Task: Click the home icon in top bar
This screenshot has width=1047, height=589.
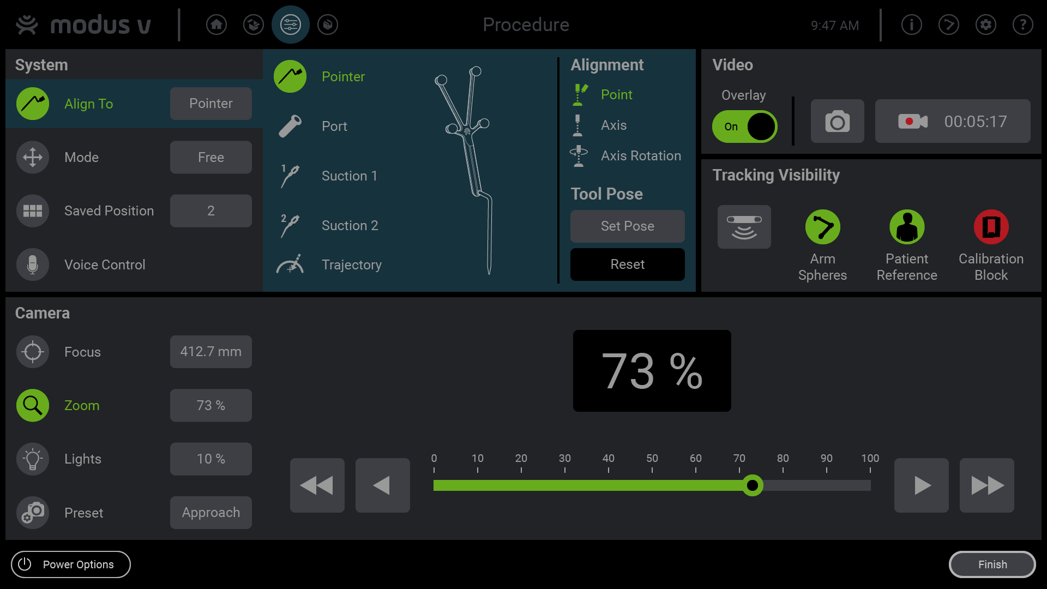Action: [x=216, y=25]
